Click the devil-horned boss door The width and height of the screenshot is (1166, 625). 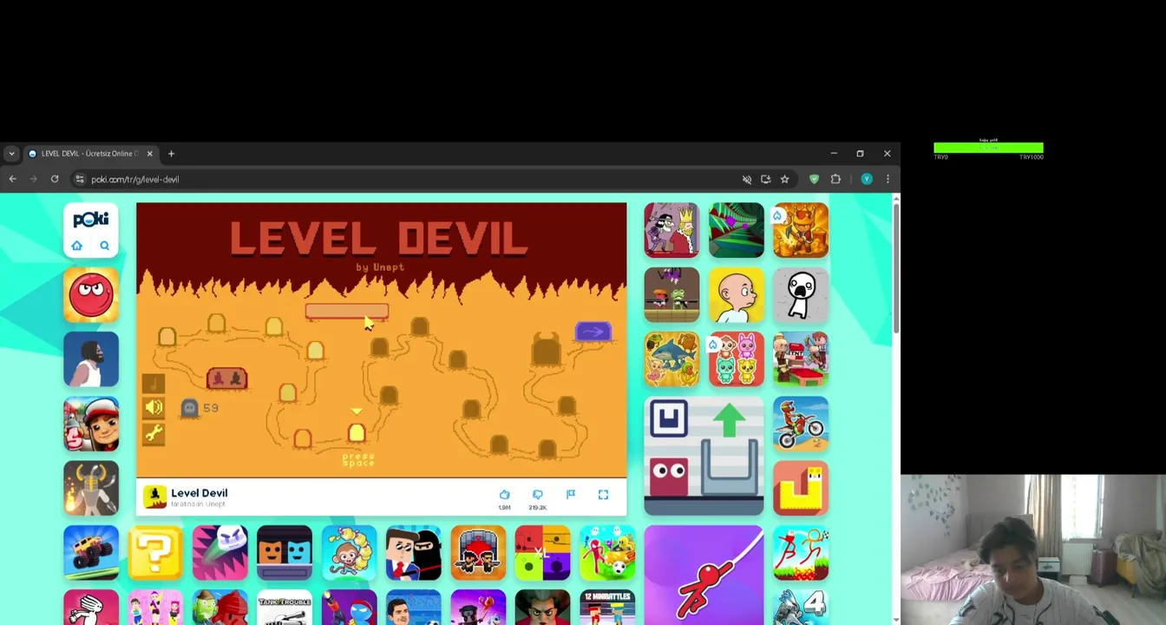click(546, 349)
